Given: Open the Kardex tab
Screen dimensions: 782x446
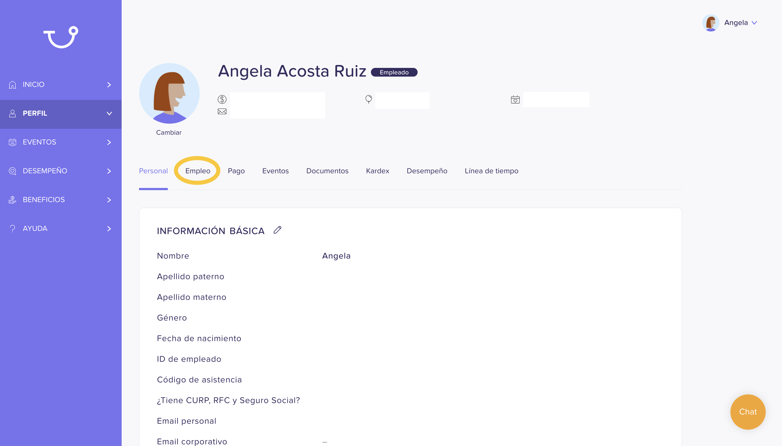Looking at the screenshot, I should tap(377, 171).
